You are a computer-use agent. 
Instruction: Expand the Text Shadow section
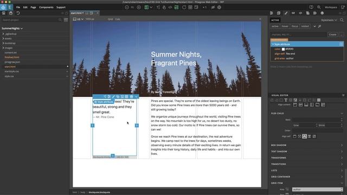click(x=306, y=152)
